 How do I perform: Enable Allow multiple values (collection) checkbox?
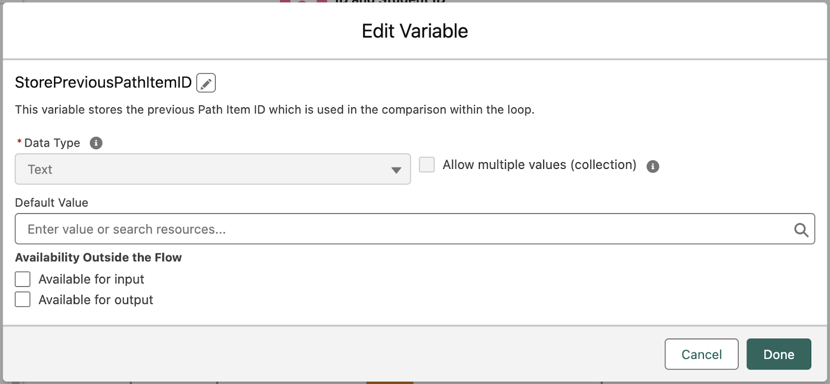pos(427,165)
